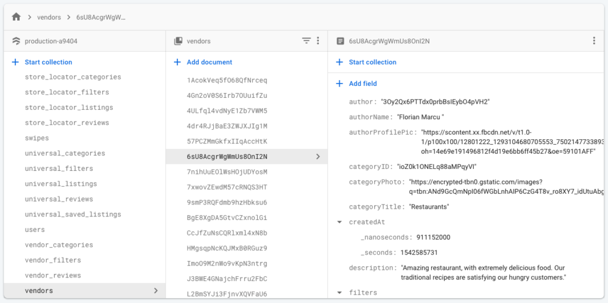Click plus icon next to Add field
This screenshot has height=303, width=608.
coord(339,84)
